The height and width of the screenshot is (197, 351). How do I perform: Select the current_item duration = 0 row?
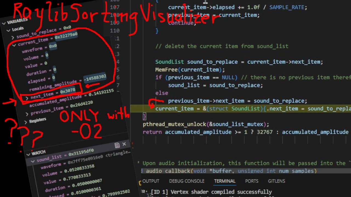click(41, 71)
